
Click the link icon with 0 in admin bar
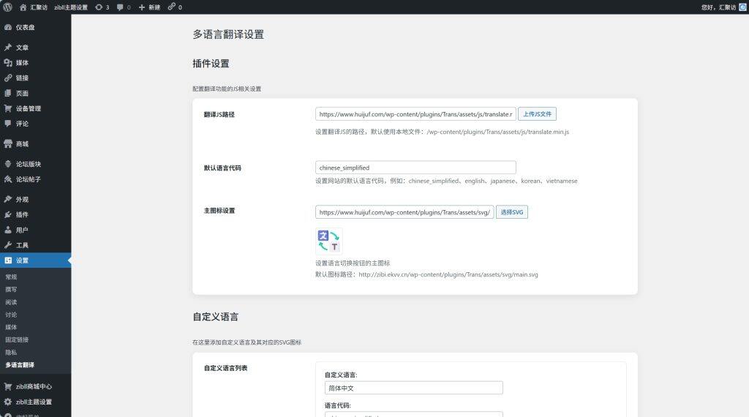tap(171, 7)
